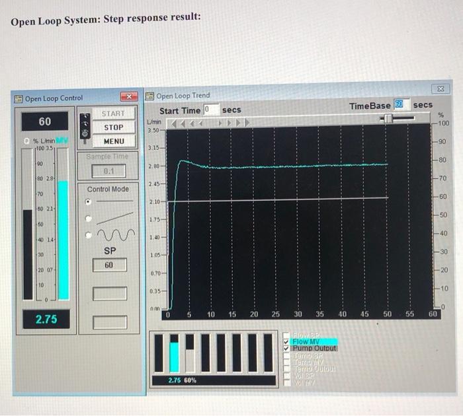
Task: Click the Sample Time field showing 0.1
Action: coord(108,171)
